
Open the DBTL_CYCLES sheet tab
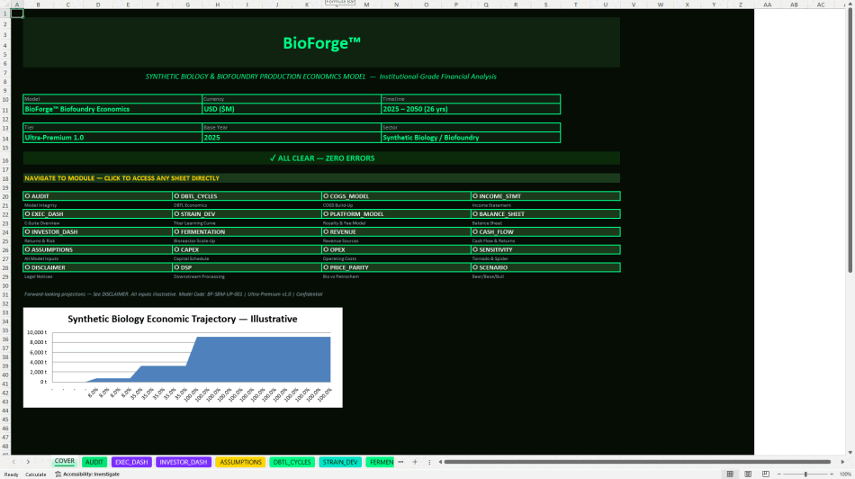point(292,462)
